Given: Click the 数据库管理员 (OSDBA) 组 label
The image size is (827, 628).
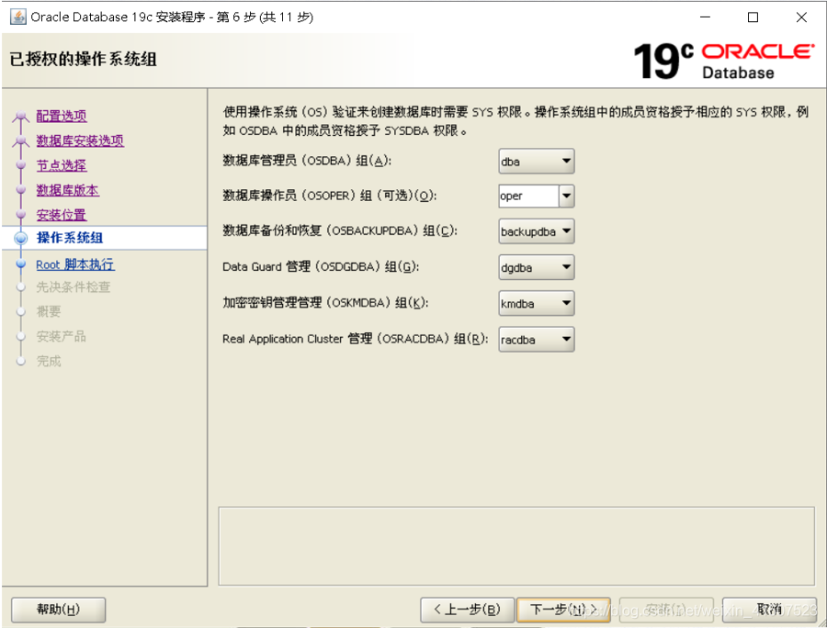Looking at the screenshot, I should pyautogui.click(x=307, y=161).
